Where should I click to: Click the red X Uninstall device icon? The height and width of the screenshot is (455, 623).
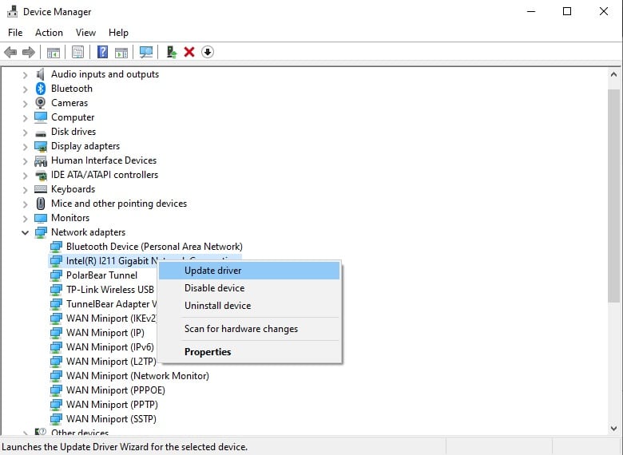click(x=189, y=52)
